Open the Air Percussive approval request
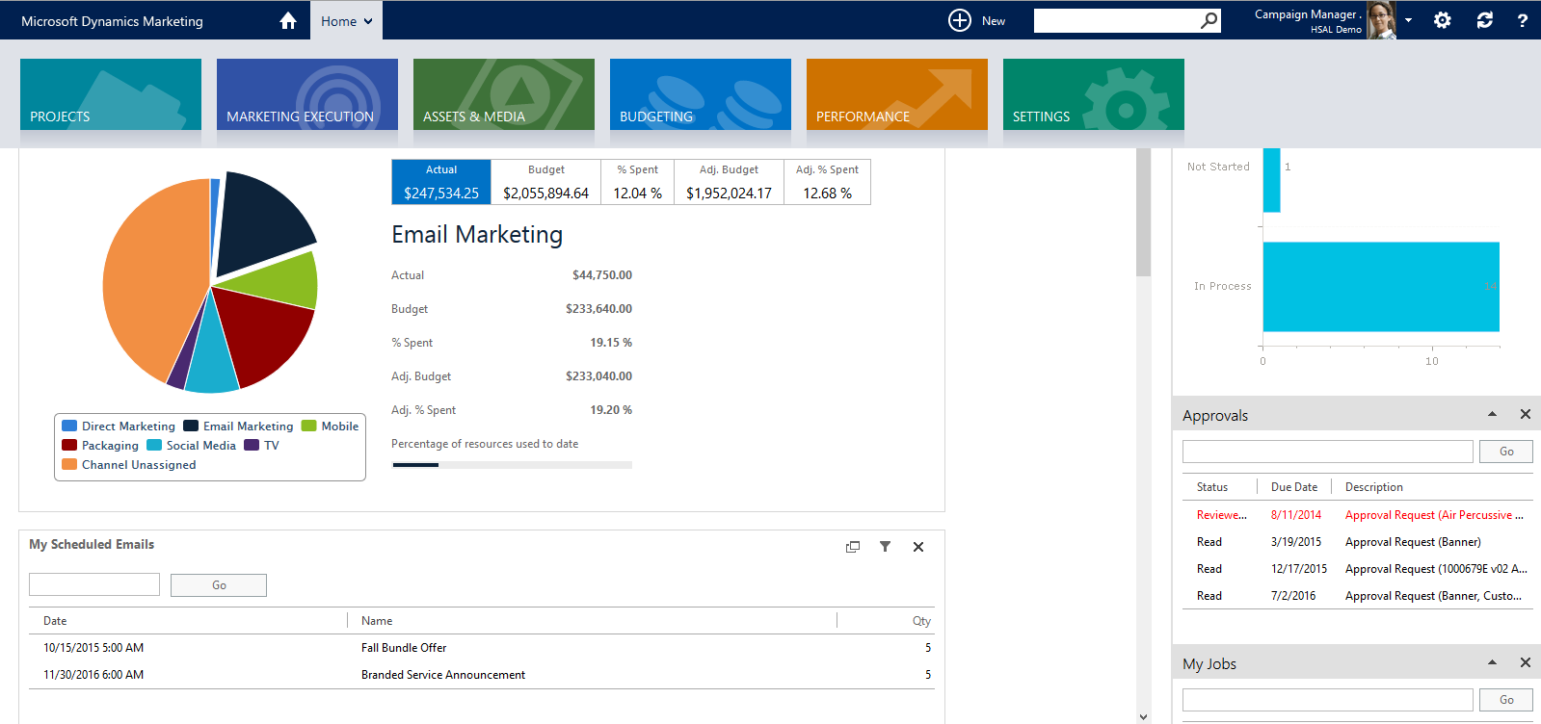Image resolution: width=1541 pixels, height=724 pixels. point(1359,515)
